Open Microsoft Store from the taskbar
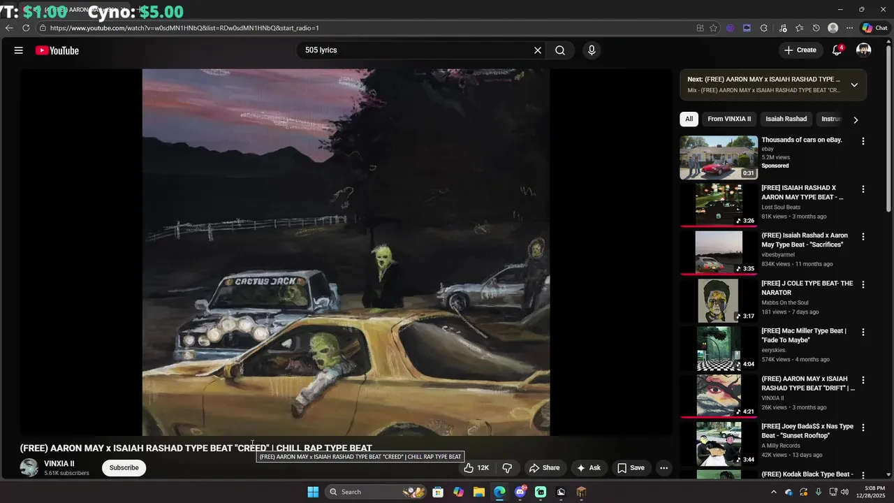894x503 pixels. [x=438, y=492]
